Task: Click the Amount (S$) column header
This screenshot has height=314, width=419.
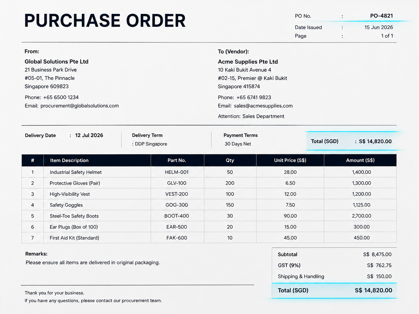Action: pyautogui.click(x=360, y=160)
